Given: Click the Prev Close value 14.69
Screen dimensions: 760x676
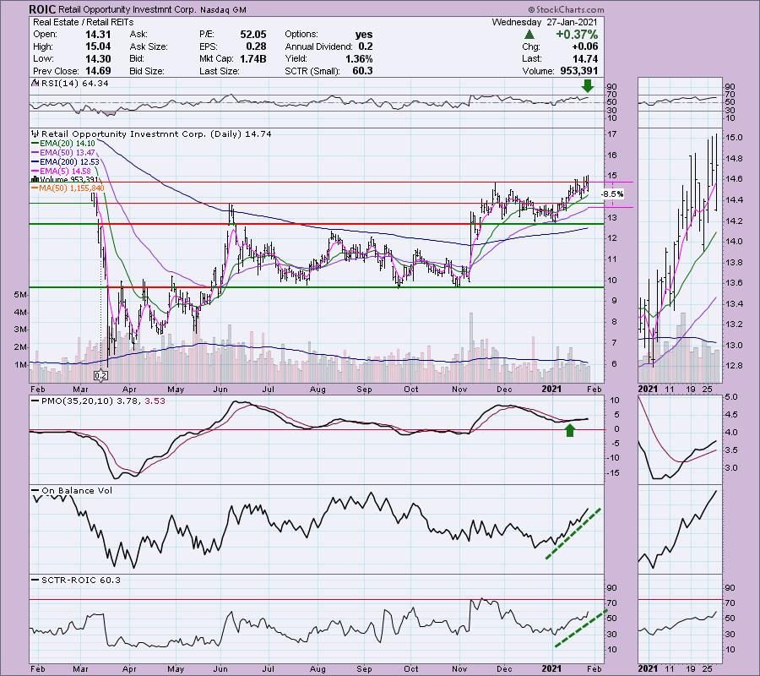Looking at the screenshot, I should pyautogui.click(x=99, y=71).
